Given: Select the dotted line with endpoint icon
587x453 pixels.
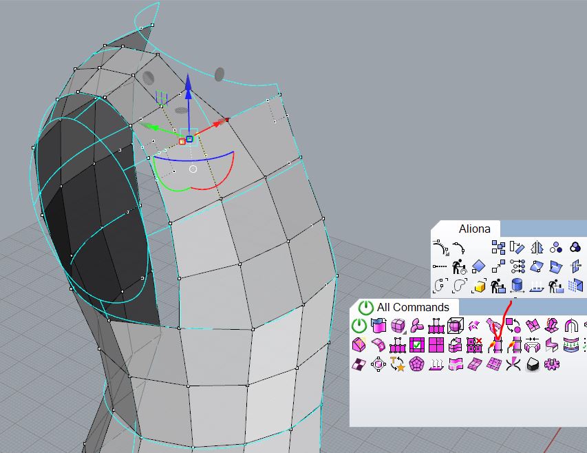Looking at the screenshot, I should (x=440, y=266).
